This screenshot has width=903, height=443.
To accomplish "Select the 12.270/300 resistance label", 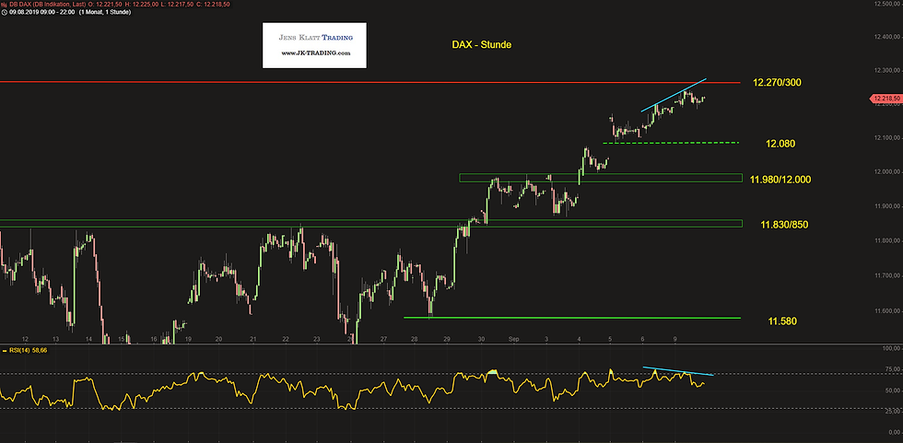I will tap(777, 83).
